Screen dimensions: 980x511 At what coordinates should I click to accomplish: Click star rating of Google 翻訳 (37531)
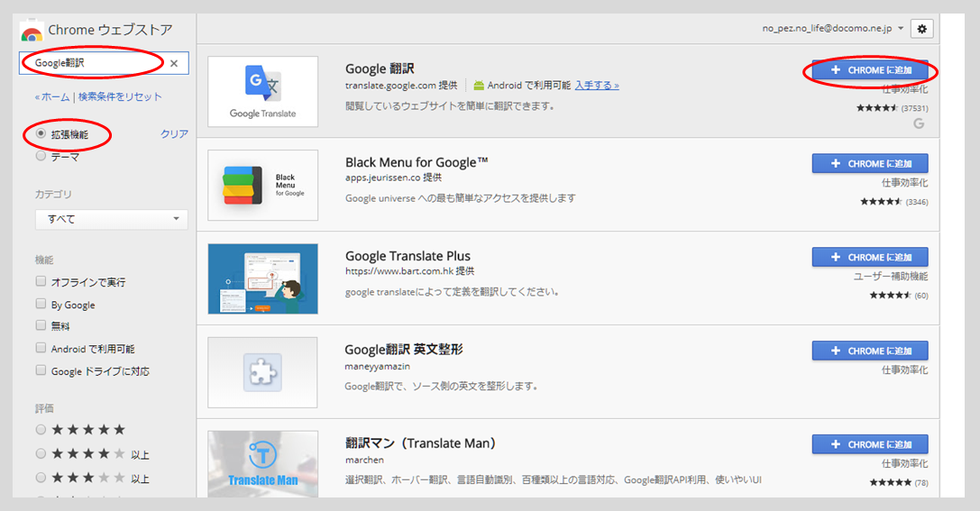point(877,108)
